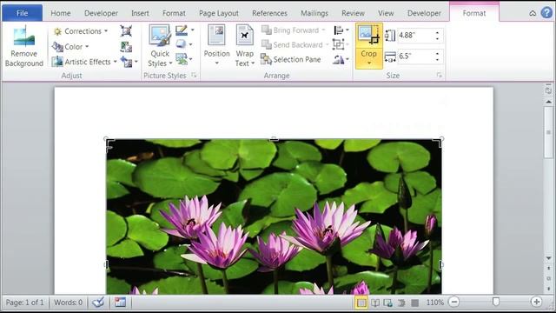Click the vertical scrollbar up arrow
Screen dimensions: 556x313
coord(548,102)
